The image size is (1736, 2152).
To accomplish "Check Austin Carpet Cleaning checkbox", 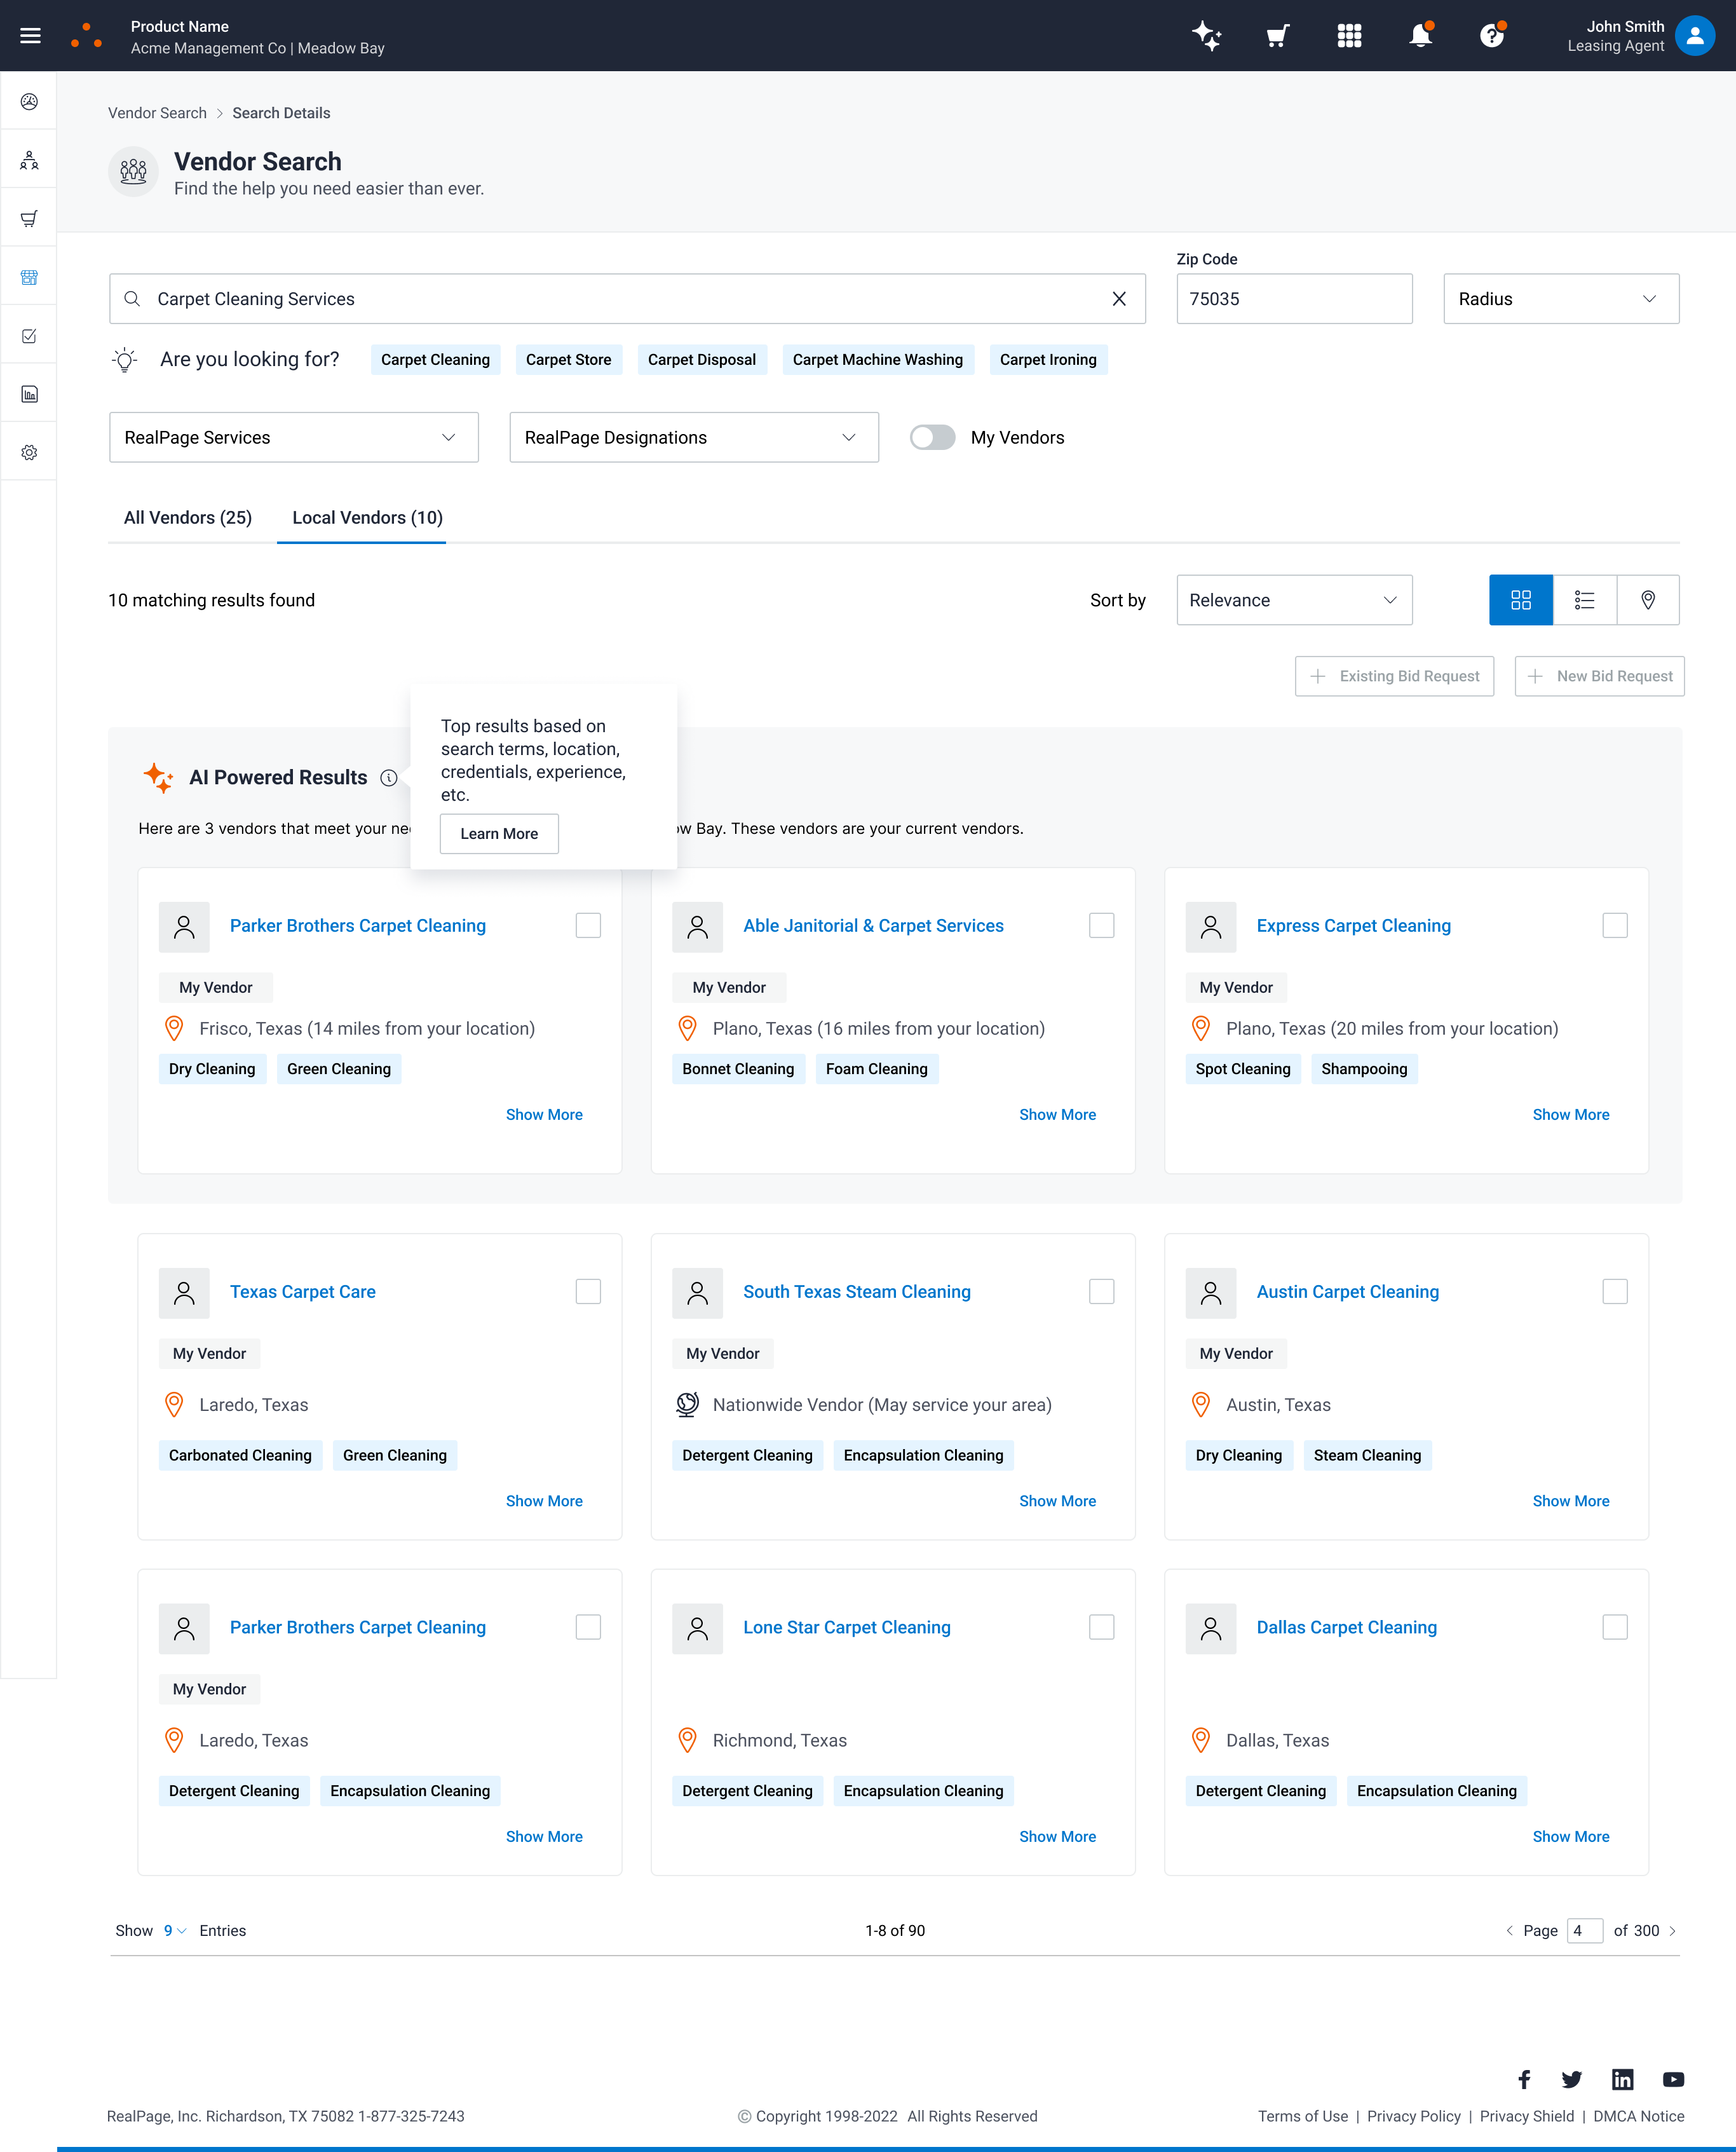I will tap(1614, 1292).
